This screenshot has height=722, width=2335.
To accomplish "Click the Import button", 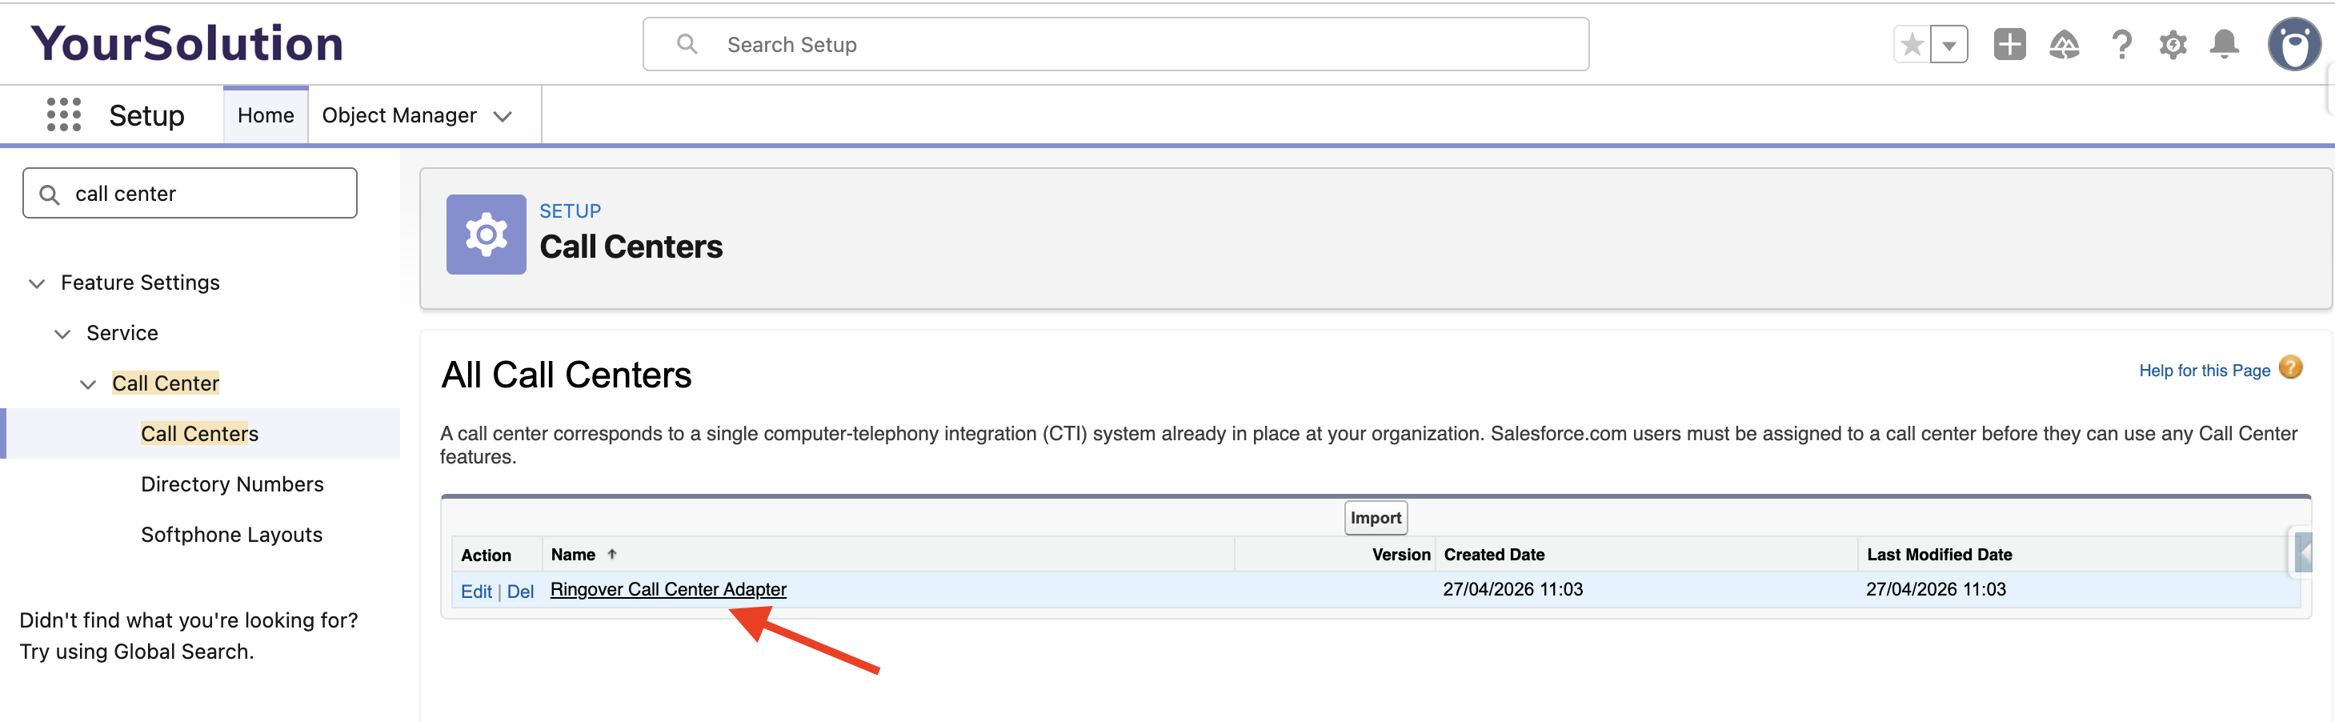I will (x=1375, y=518).
